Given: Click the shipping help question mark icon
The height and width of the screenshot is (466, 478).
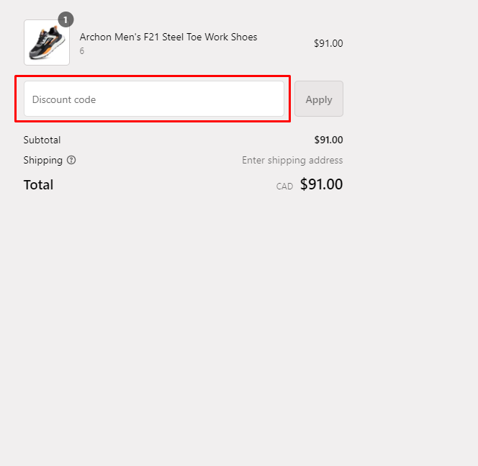Looking at the screenshot, I should coord(71,161).
